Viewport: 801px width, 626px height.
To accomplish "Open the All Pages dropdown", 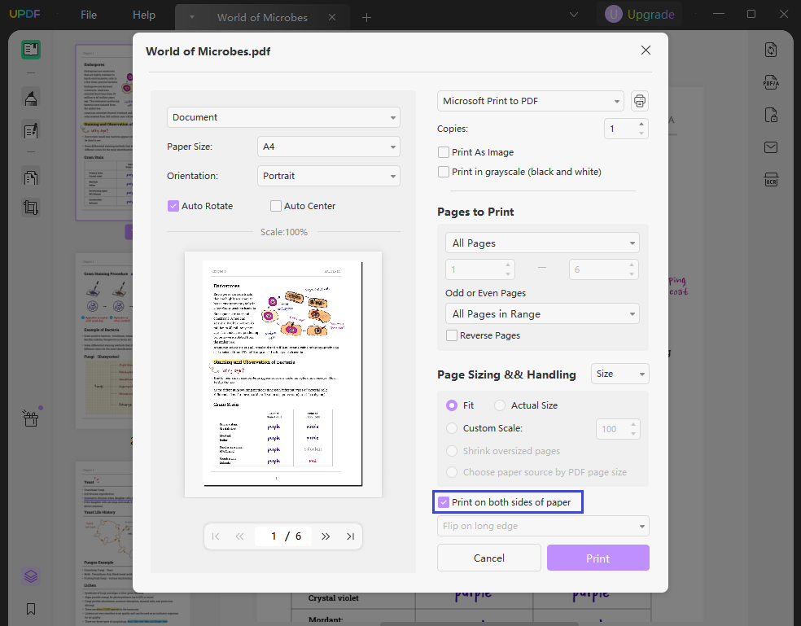I will tap(542, 243).
